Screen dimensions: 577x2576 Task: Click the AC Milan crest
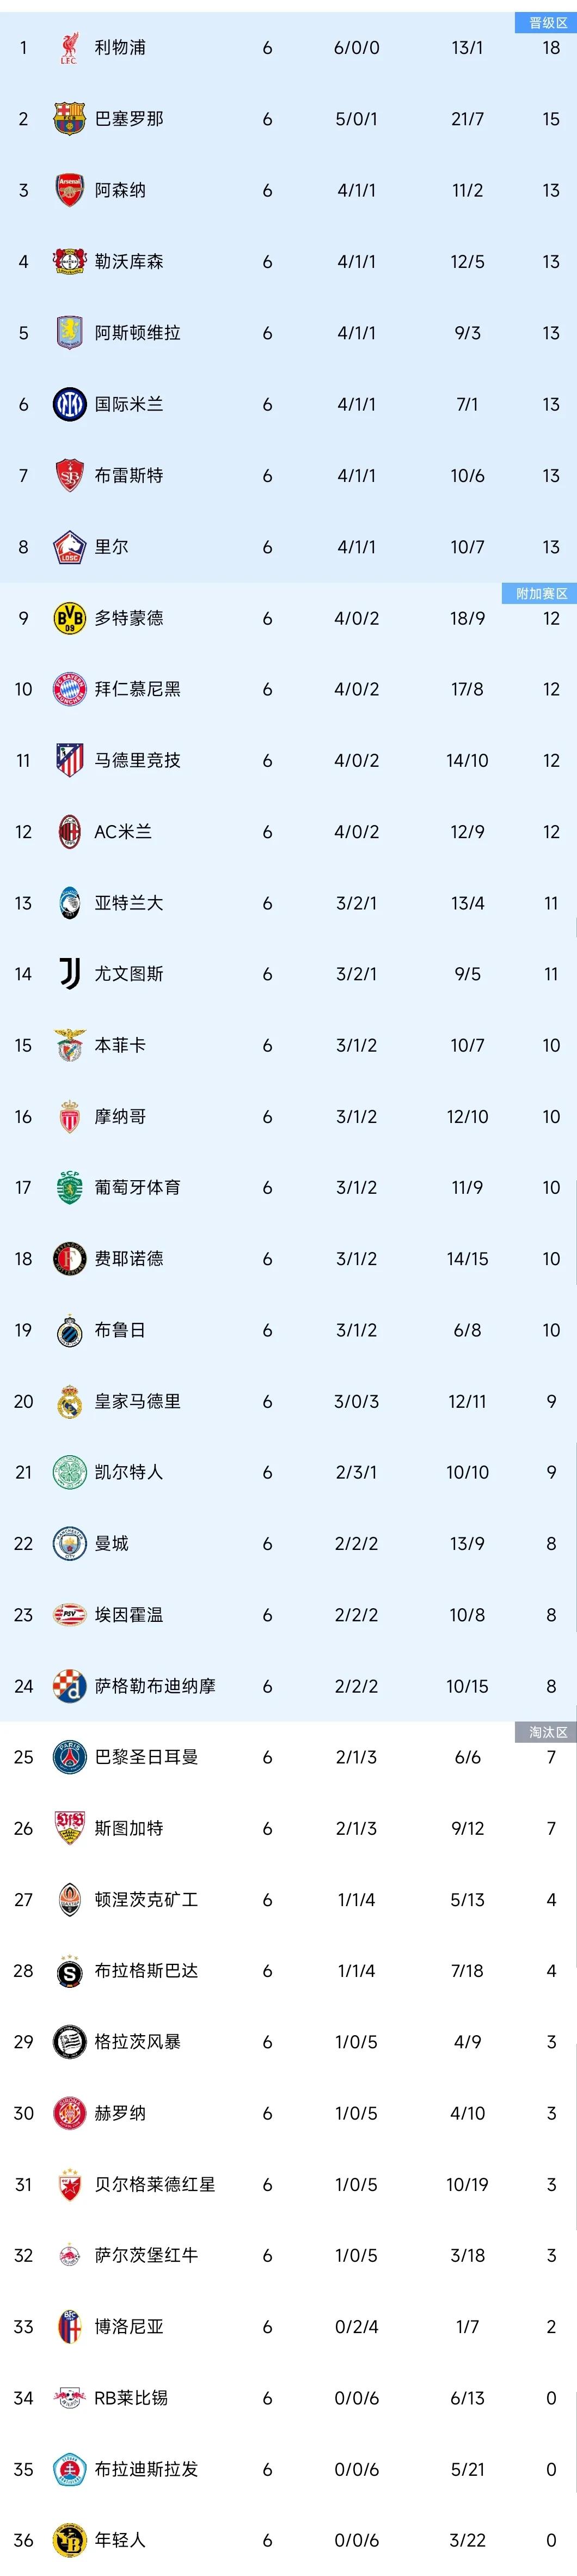pyautogui.click(x=69, y=832)
